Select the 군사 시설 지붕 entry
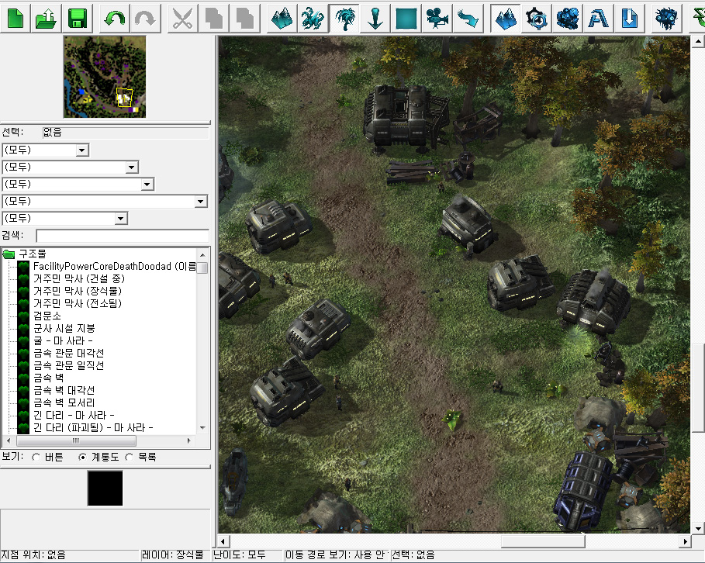Screen dimensions: 705x563 (64, 328)
